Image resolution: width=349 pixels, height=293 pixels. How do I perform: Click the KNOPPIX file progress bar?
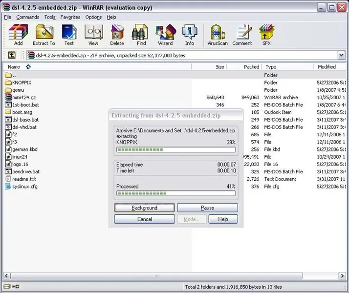(176, 149)
